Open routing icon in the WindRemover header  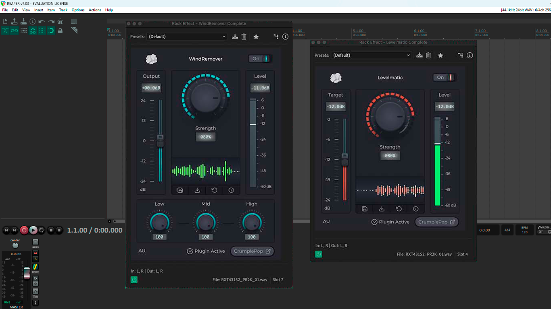(x=276, y=37)
